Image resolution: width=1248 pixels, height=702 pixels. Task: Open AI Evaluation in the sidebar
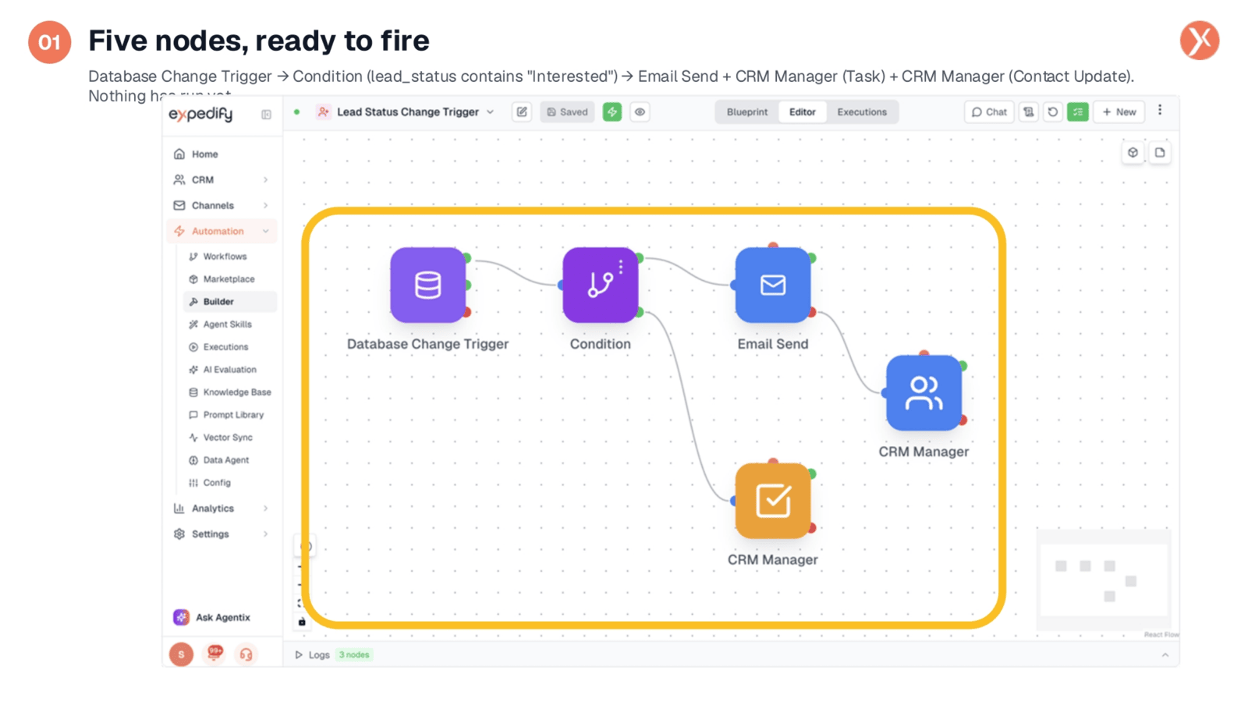(230, 369)
